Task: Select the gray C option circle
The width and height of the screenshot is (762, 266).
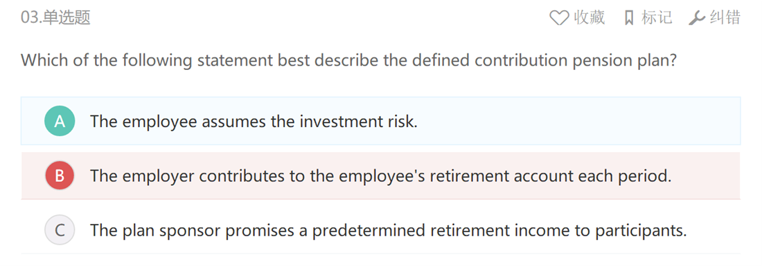Action: (x=60, y=230)
